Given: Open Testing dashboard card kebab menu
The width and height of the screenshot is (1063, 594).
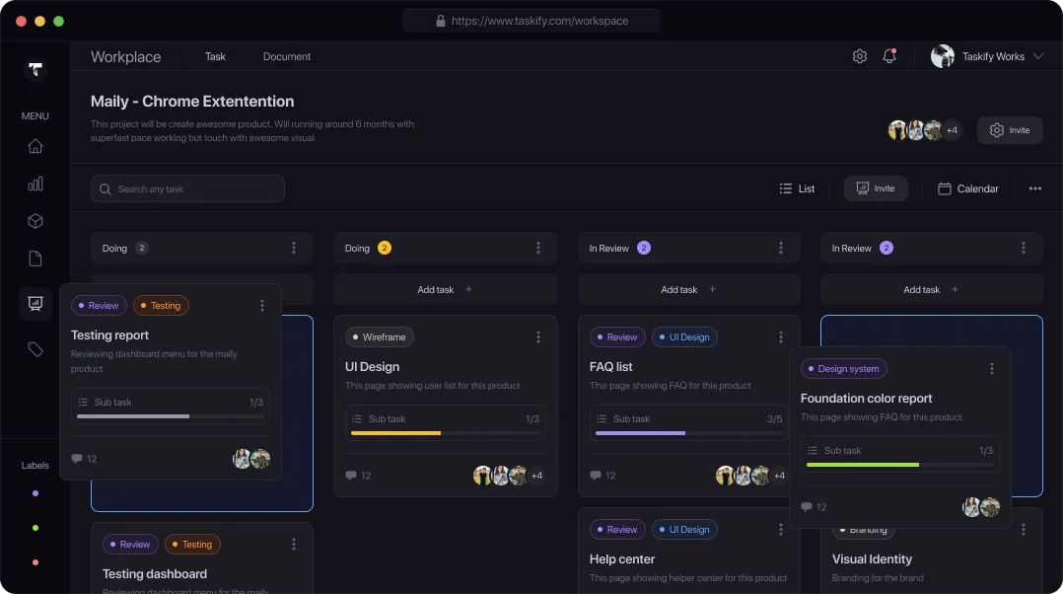Looking at the screenshot, I should pyautogui.click(x=294, y=544).
